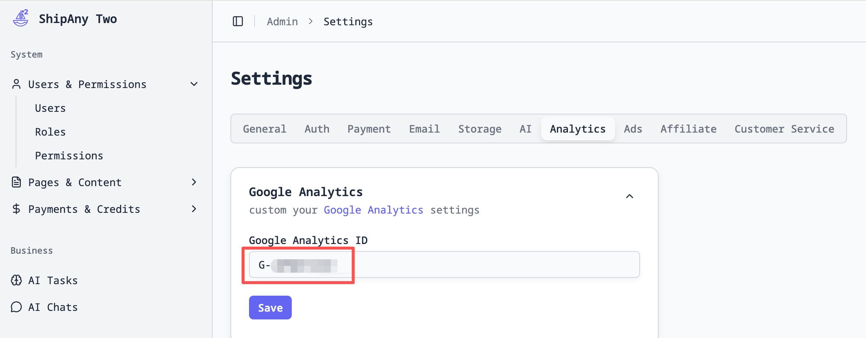
Task: Collapse the Users & Permissions section chevron
Action: click(194, 84)
